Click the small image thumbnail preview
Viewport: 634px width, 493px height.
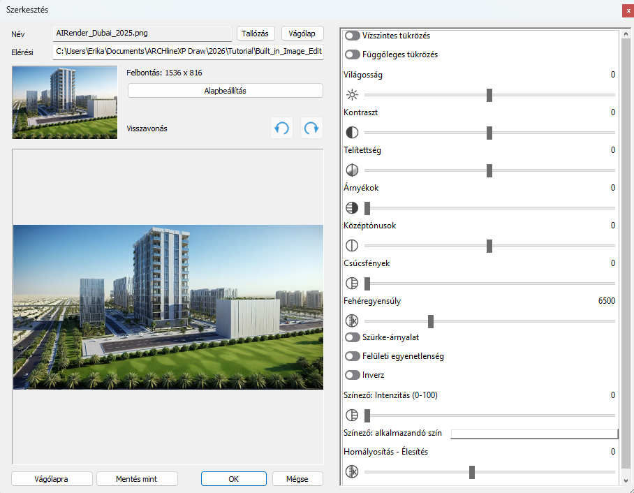pos(64,102)
